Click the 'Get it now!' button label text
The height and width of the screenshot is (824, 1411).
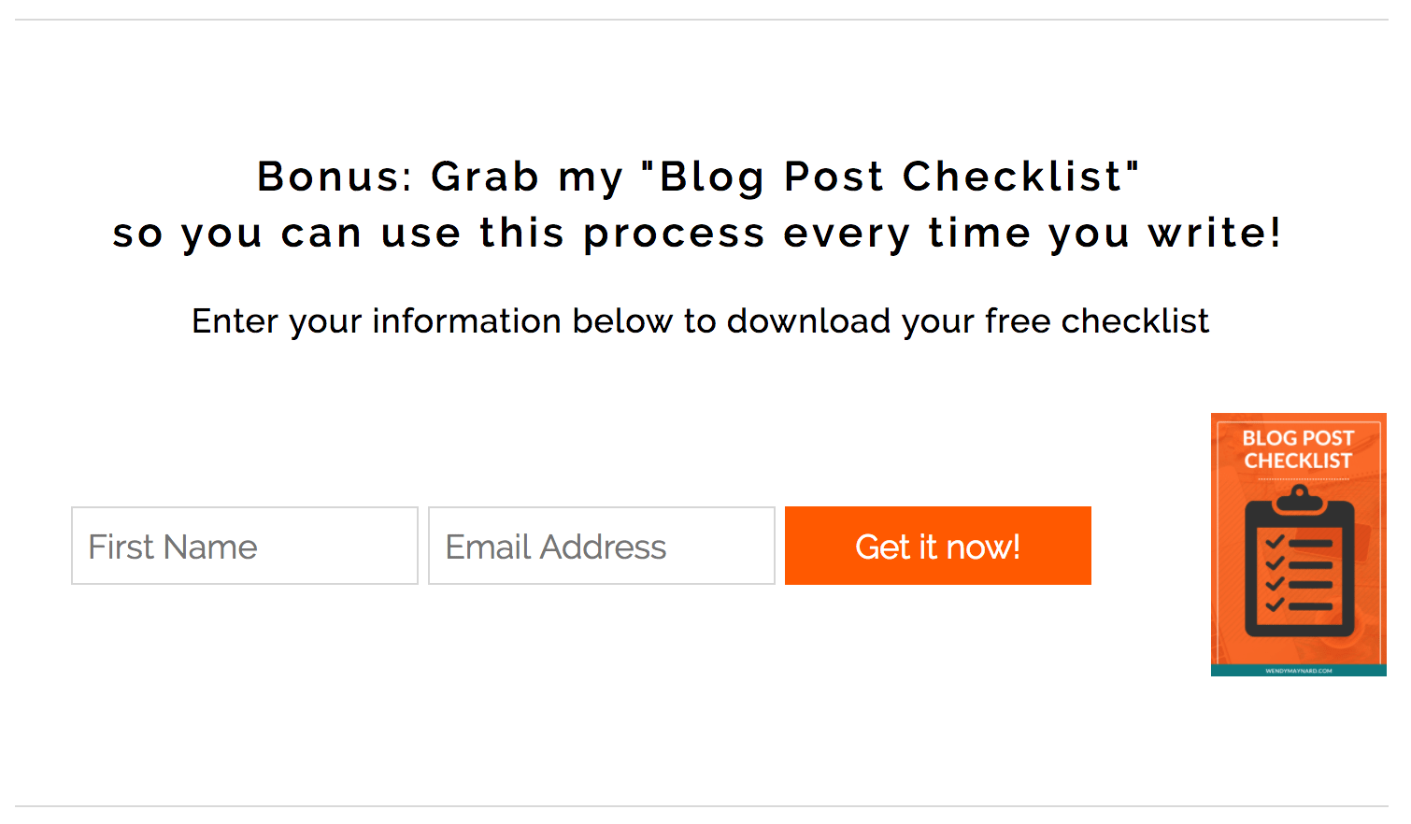(x=937, y=547)
